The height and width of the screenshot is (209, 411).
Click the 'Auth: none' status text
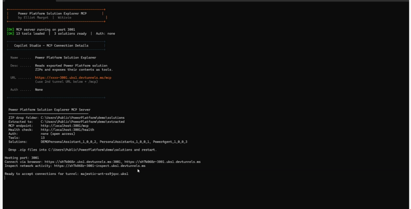[x=106, y=34]
